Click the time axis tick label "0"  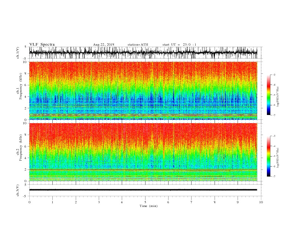click(29, 202)
